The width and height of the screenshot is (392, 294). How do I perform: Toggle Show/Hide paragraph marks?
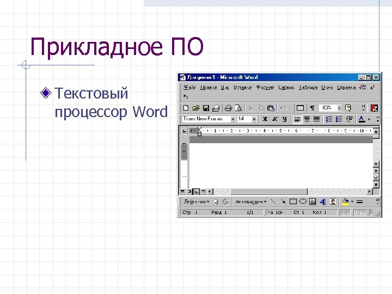[313, 108]
